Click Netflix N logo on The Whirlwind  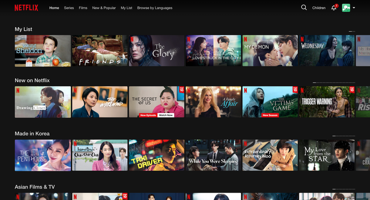[x=75, y=90]
